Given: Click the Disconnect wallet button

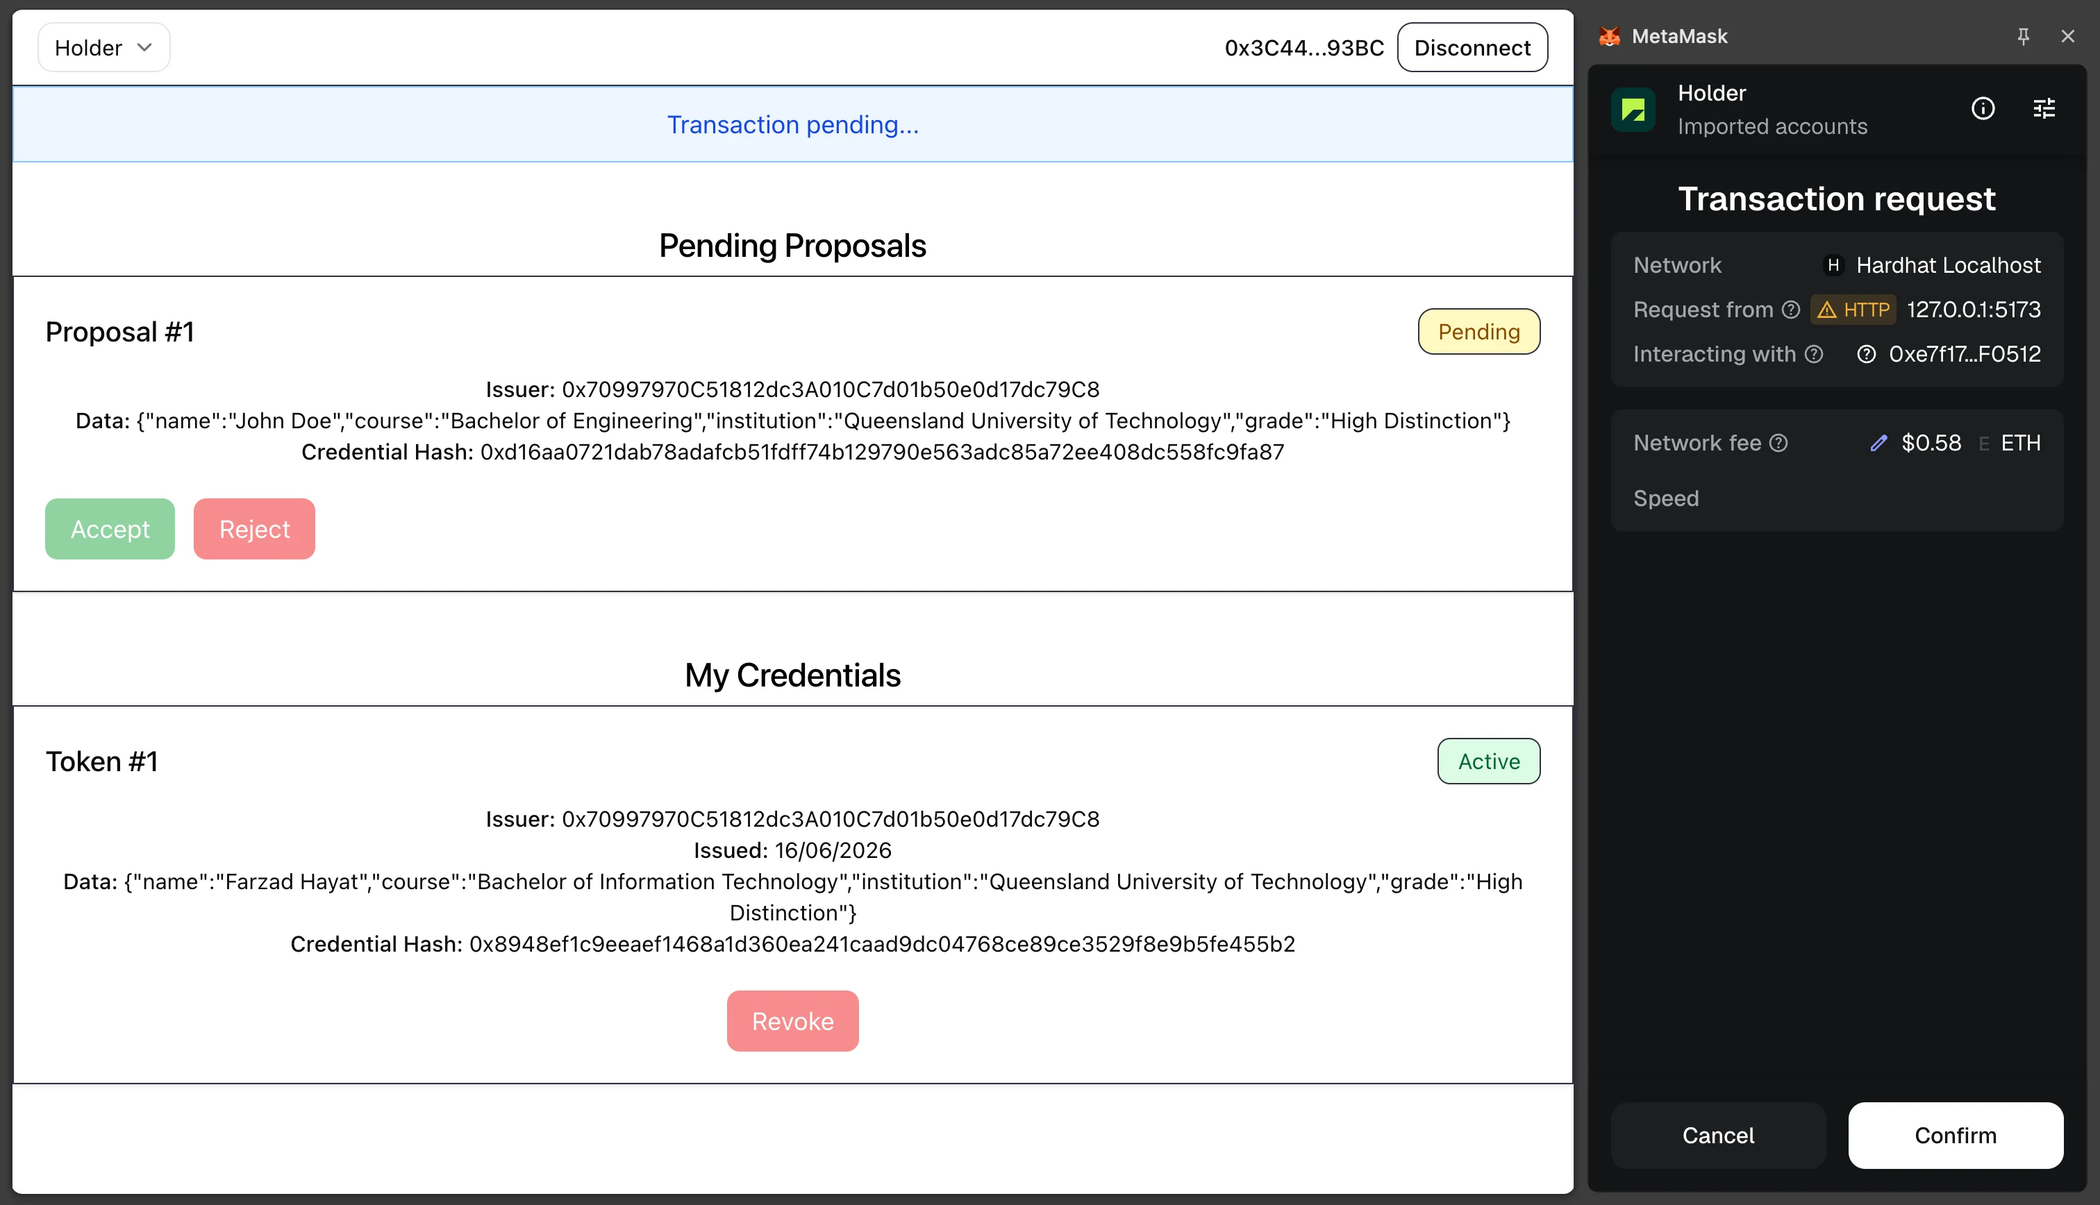Looking at the screenshot, I should [1472, 47].
